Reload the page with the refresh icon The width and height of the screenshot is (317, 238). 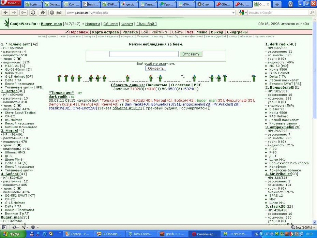coord(33,13)
